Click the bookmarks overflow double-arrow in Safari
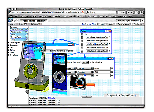This screenshot has height=112, width=154. click(143, 16)
